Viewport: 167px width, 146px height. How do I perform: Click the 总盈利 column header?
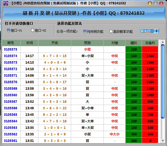tap(150, 43)
